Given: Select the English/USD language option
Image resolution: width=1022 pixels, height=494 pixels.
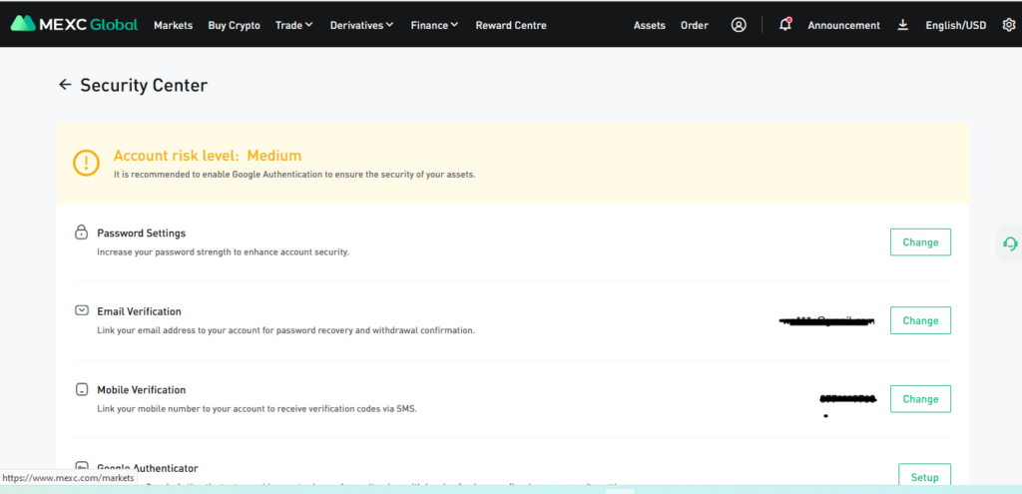Looking at the screenshot, I should [955, 25].
